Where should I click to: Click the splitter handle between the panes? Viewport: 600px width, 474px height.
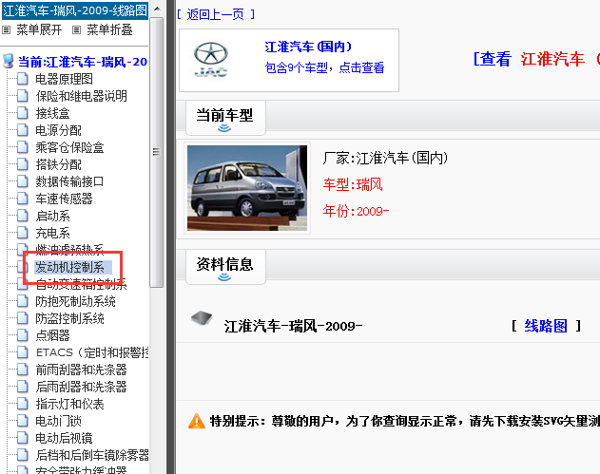click(170, 237)
